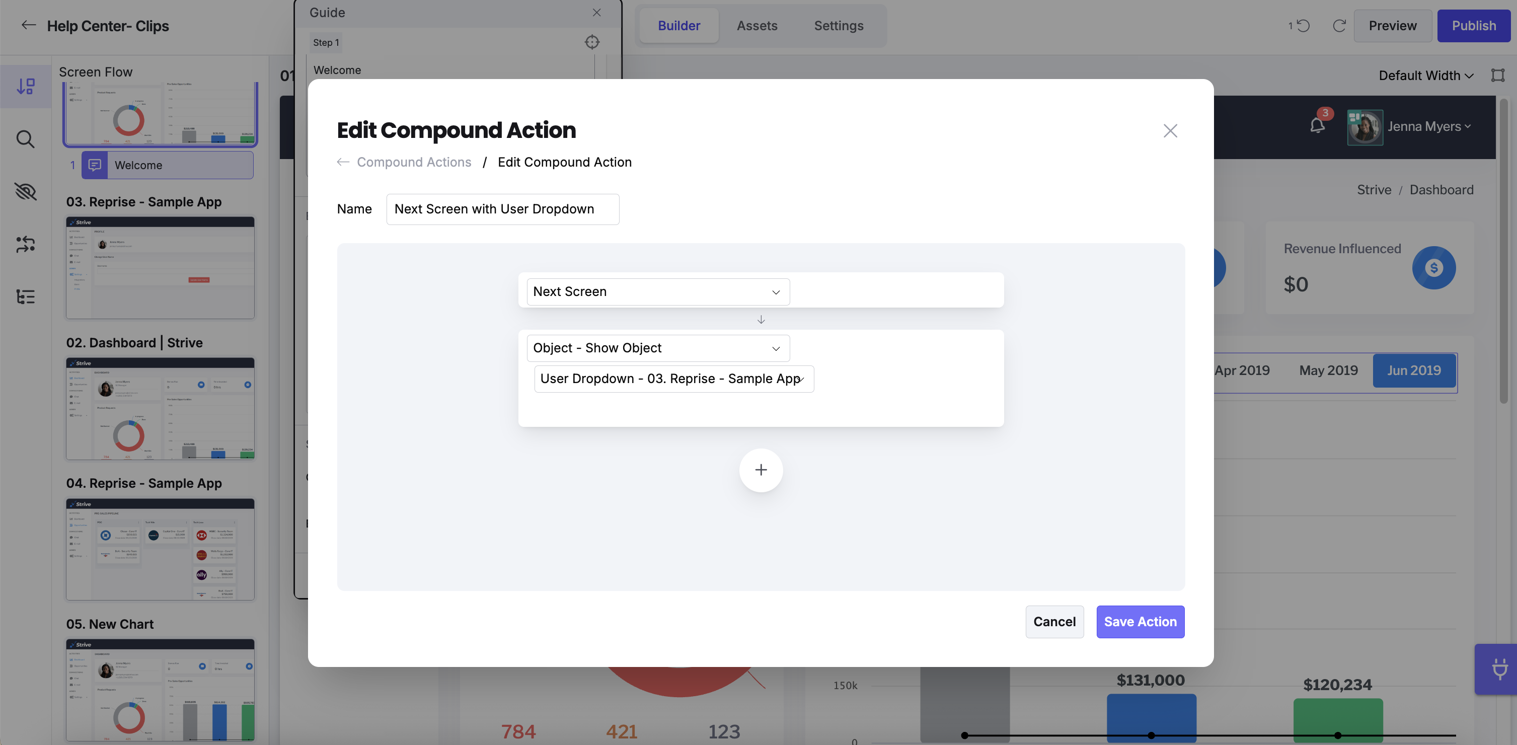Expand the Jenna Myers user menu
Image resolution: width=1517 pixels, height=745 pixels.
point(1429,127)
